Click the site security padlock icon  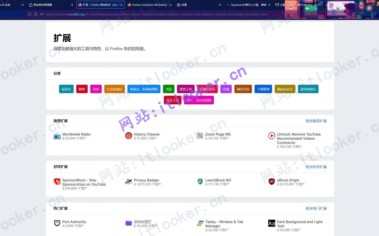point(36,14)
